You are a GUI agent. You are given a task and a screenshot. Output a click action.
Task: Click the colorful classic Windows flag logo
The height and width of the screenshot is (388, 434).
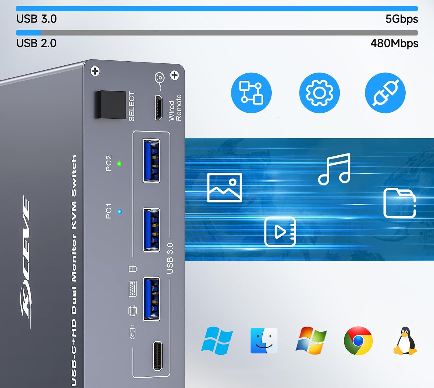[x=311, y=341]
